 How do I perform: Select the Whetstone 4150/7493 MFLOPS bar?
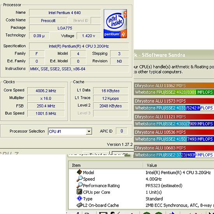pyautogui.click(x=174, y=139)
